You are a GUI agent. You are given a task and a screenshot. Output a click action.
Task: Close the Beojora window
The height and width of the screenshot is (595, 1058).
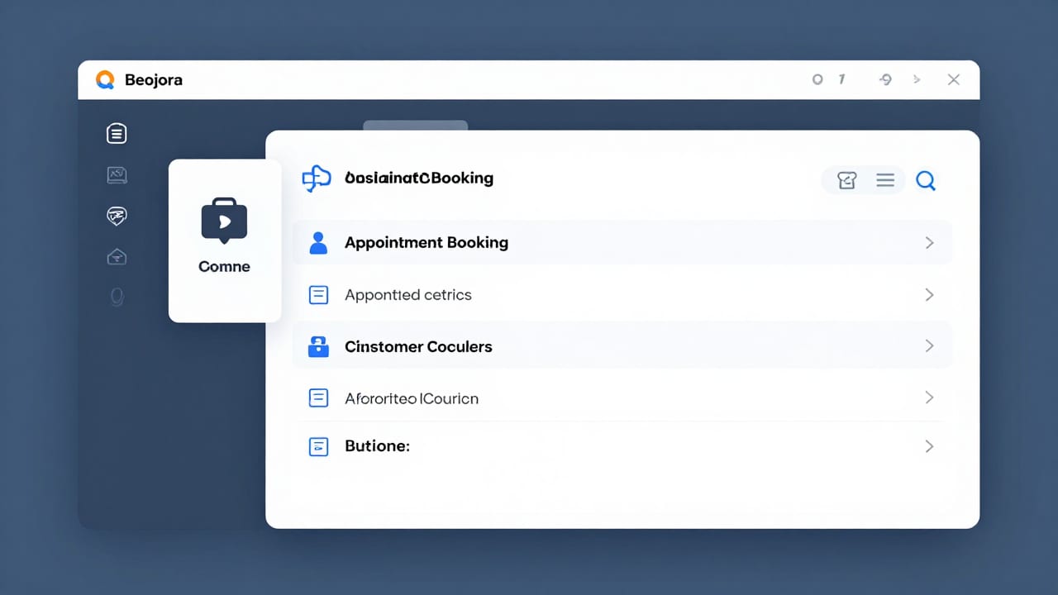click(x=954, y=80)
